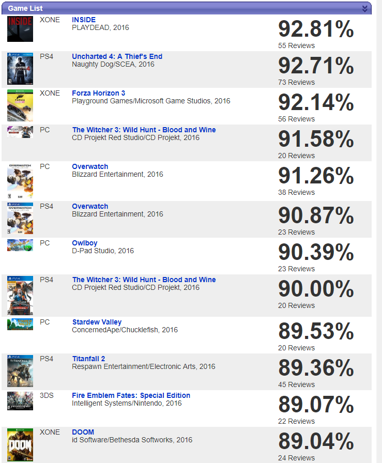The height and width of the screenshot is (463, 382).
Task: Click the Forza Horizon 3 cover art
Action: (x=20, y=105)
